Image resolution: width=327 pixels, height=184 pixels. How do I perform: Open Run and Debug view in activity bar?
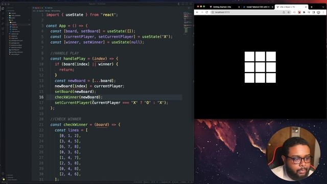coord(3,24)
